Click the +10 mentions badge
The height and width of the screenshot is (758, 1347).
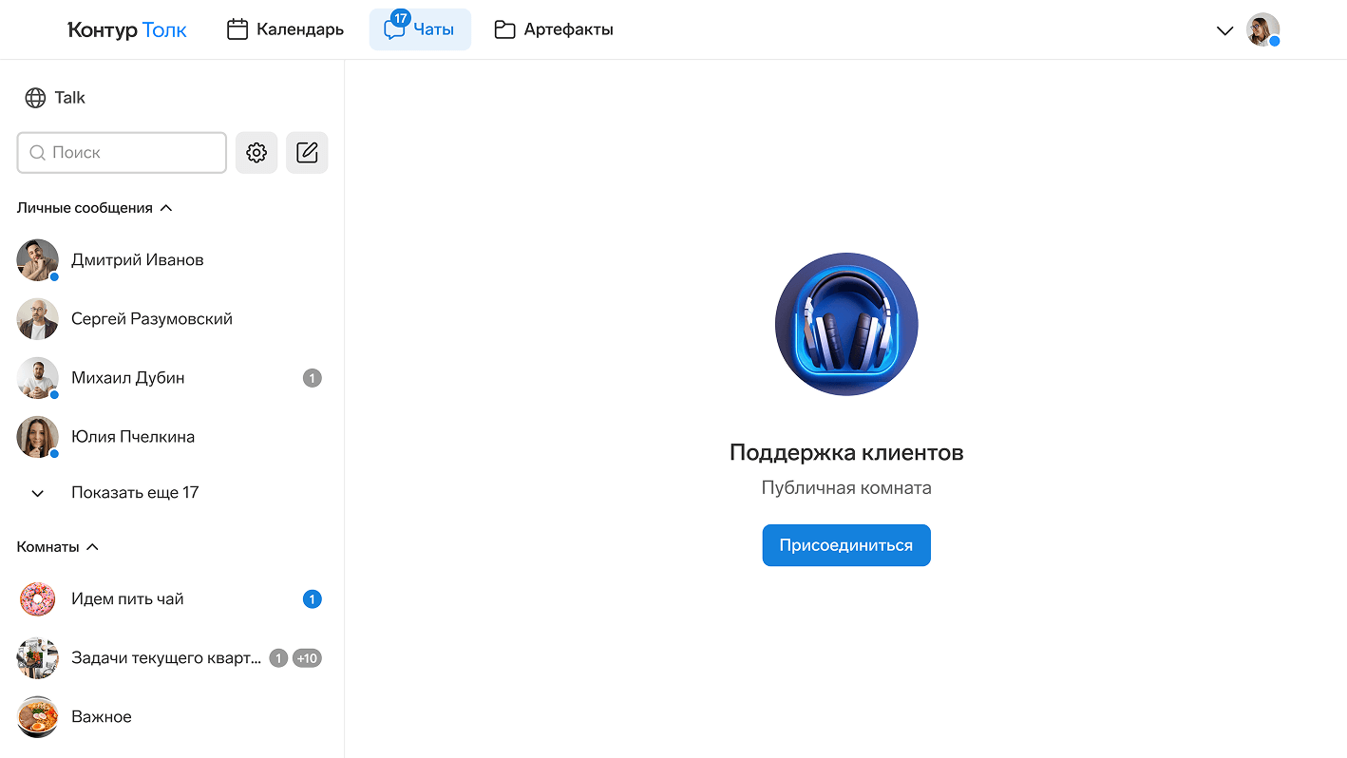307,658
